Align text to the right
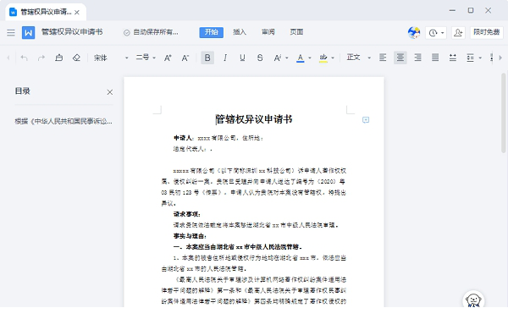 point(417,58)
